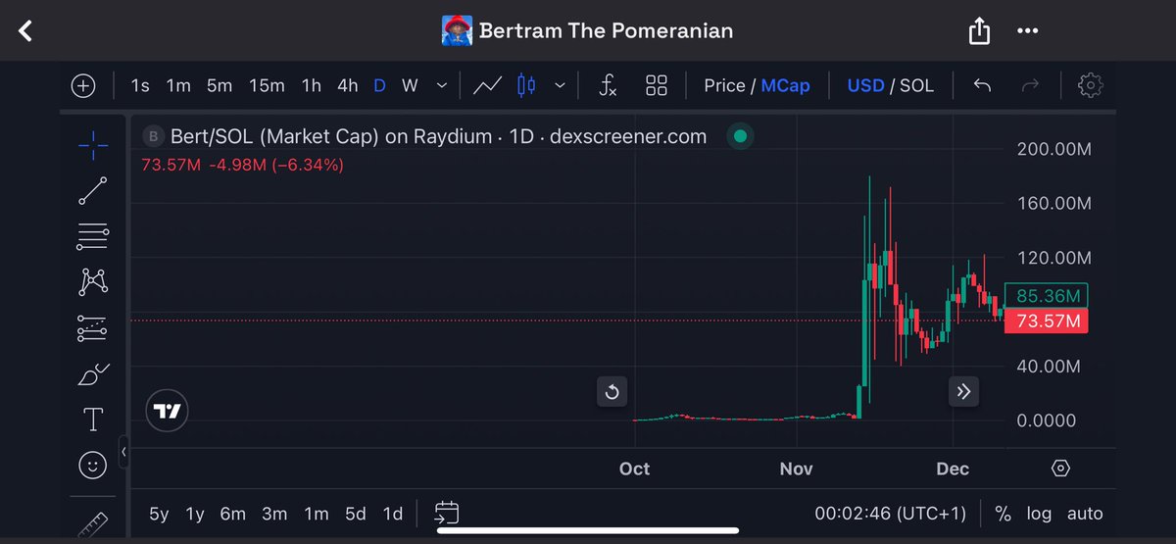Select the 1s timeframe
1176x544 pixels.
[x=140, y=85]
